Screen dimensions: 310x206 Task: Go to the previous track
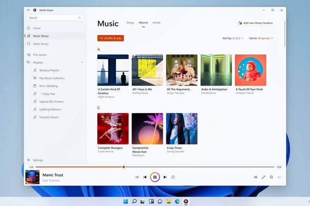click(145, 177)
